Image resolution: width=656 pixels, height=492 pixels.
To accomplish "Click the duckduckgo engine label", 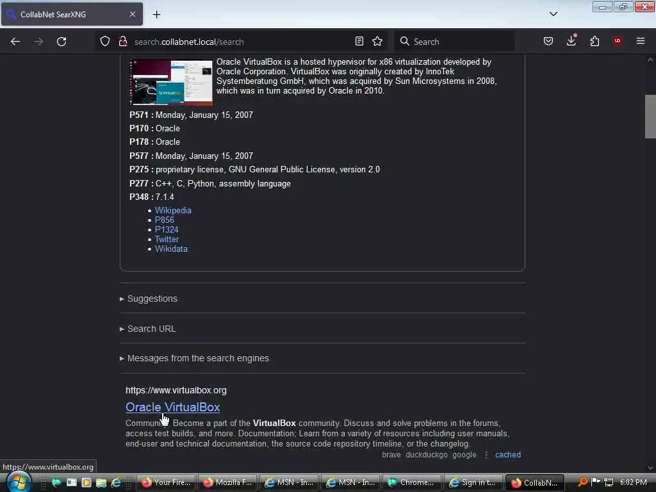I will click(x=426, y=455).
